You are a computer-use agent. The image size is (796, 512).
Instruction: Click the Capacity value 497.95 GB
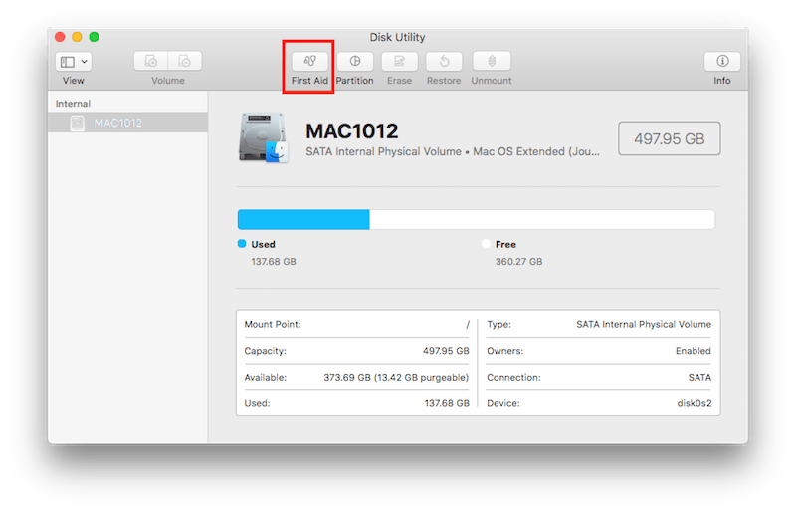tap(446, 351)
